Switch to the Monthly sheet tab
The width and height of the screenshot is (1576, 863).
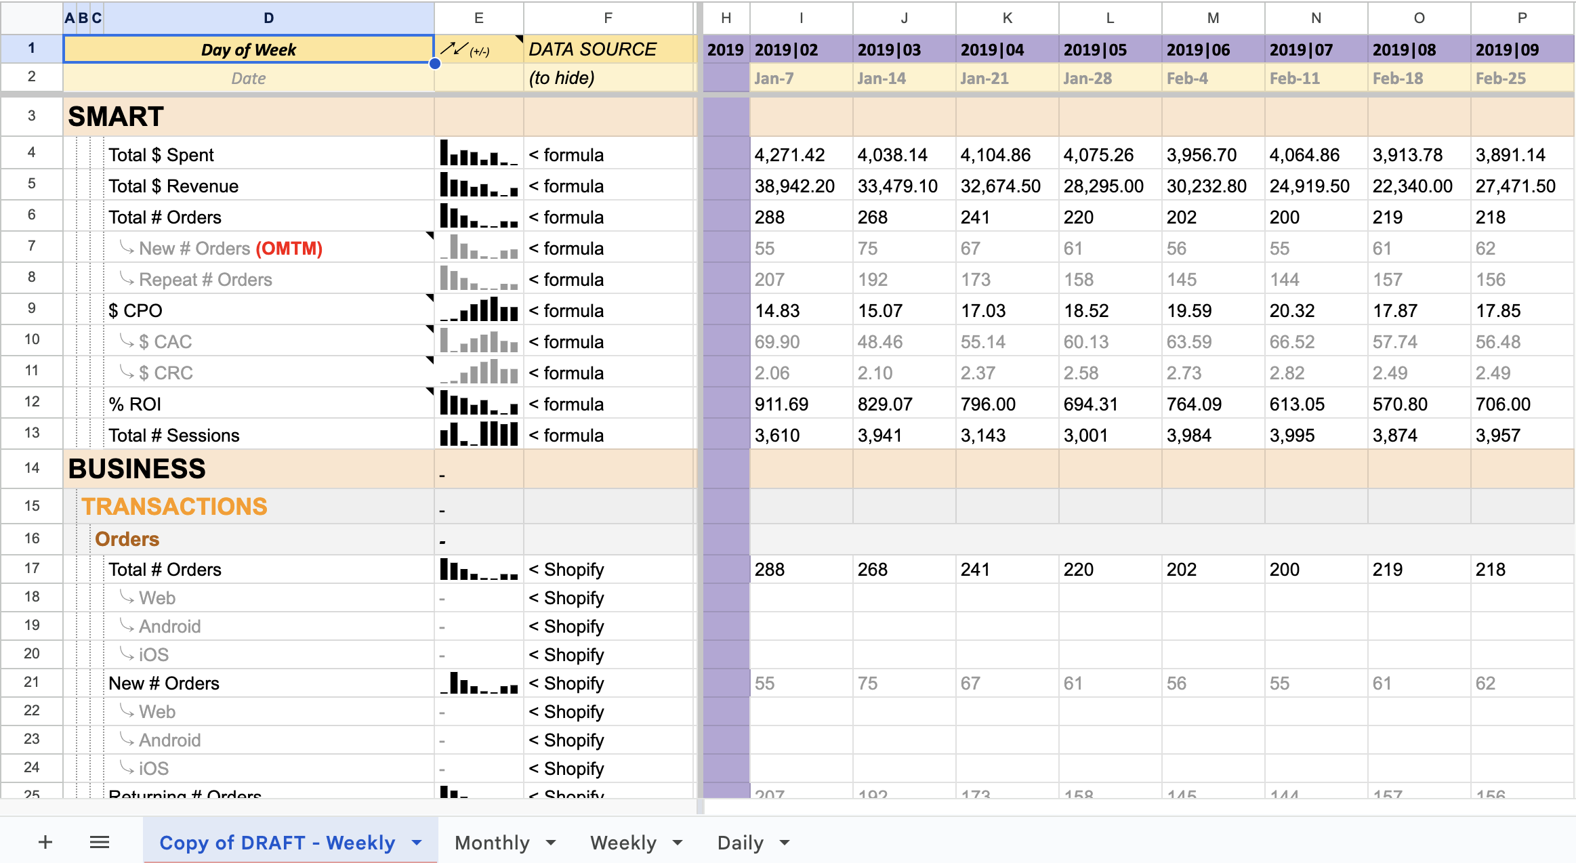click(x=492, y=843)
